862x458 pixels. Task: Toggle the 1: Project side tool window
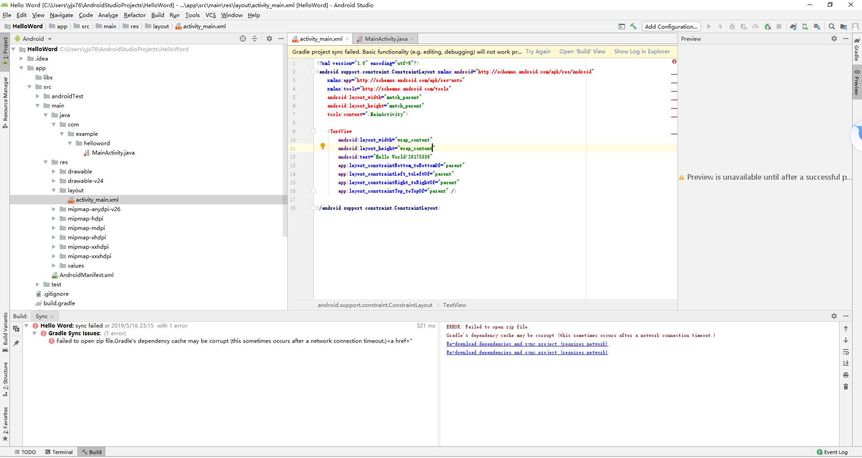(5, 51)
